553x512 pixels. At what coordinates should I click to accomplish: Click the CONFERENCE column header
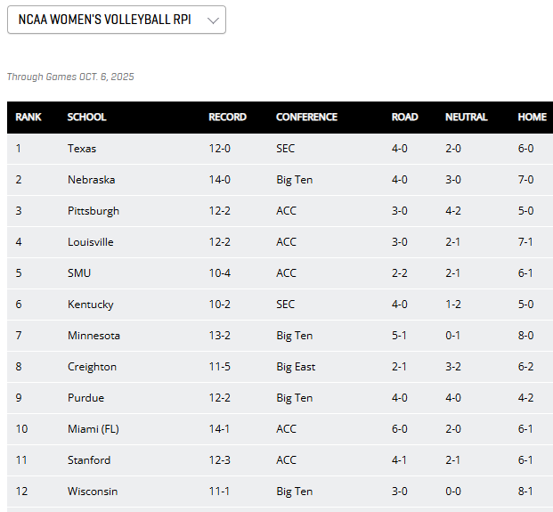[x=306, y=117]
